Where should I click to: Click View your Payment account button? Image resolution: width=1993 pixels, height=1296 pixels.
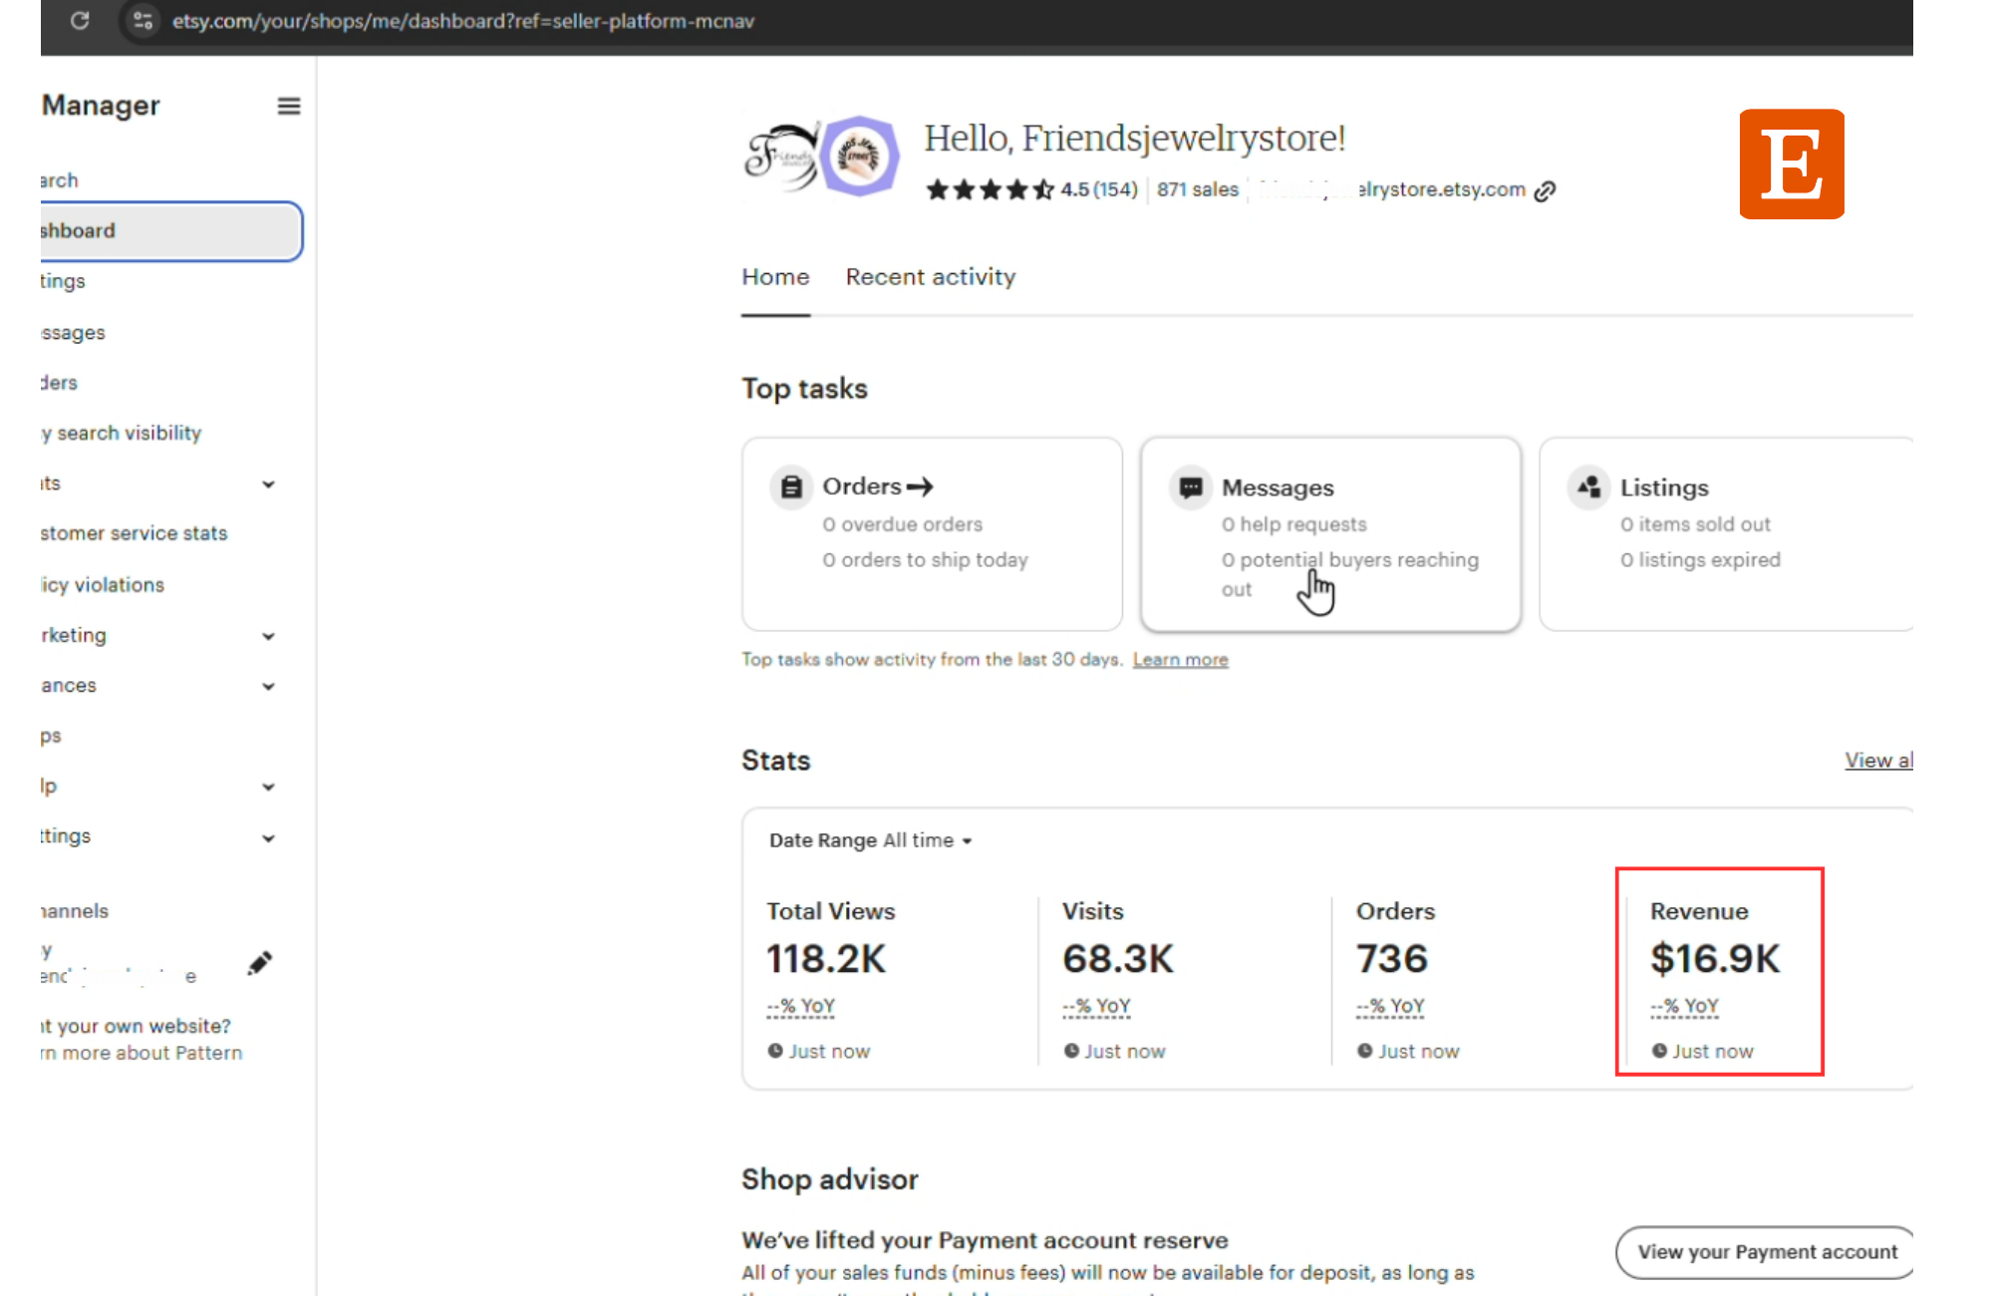click(x=1767, y=1252)
